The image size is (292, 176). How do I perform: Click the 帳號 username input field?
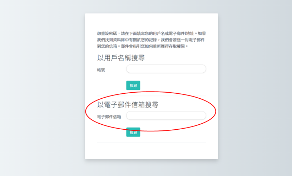[166, 69]
